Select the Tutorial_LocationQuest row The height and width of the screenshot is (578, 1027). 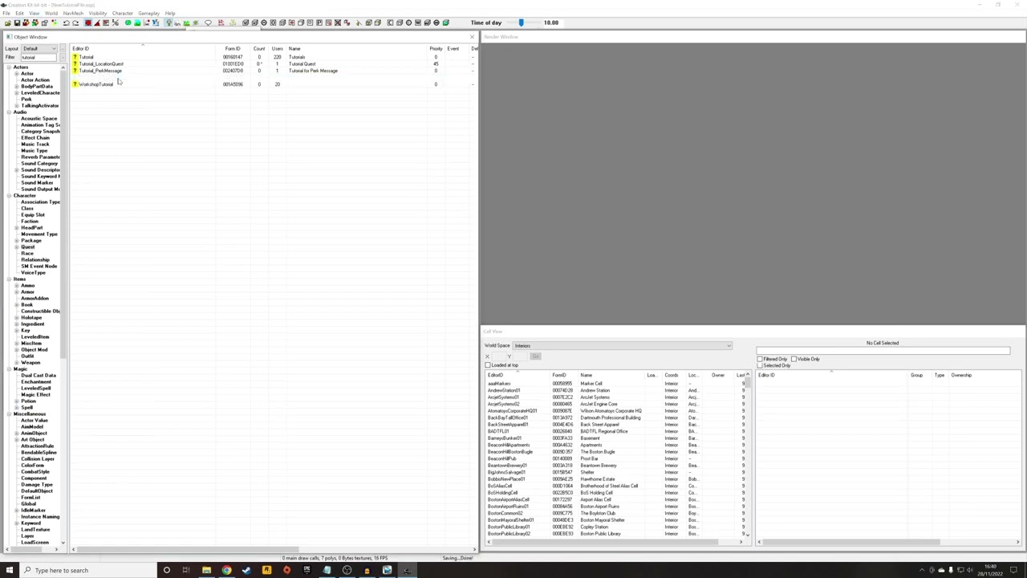[x=273, y=63]
